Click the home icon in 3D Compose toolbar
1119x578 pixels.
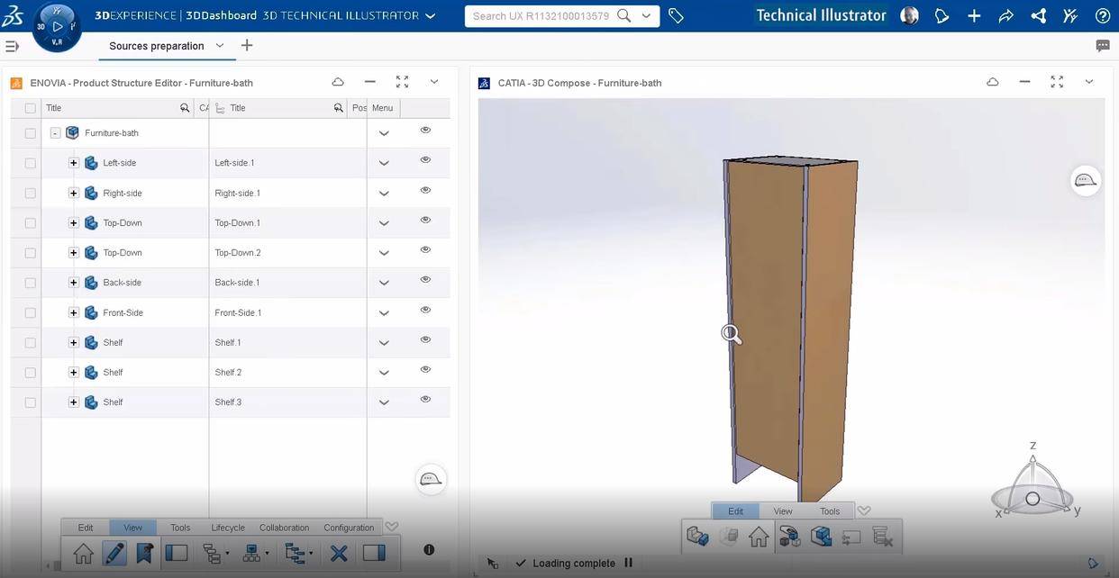click(x=759, y=537)
